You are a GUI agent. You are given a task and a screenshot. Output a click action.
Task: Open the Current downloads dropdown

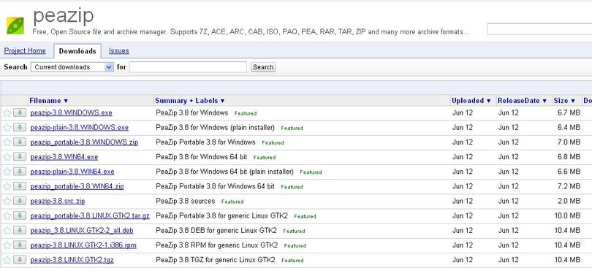72,67
